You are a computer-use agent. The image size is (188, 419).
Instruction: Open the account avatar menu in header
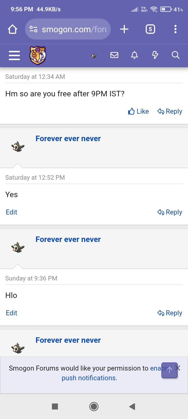[x=94, y=56]
